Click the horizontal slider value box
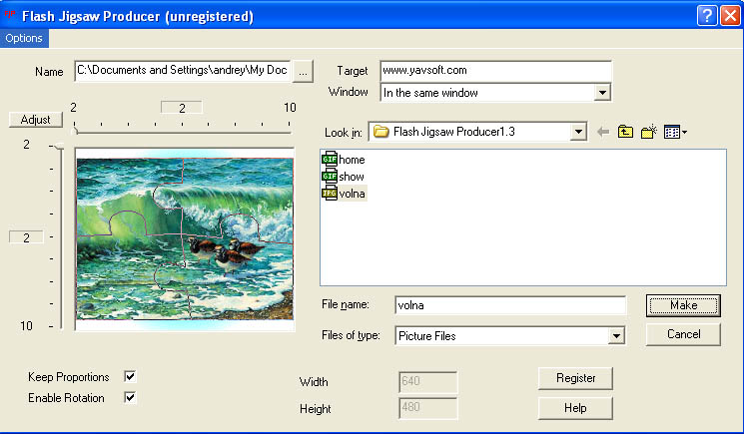 182,108
